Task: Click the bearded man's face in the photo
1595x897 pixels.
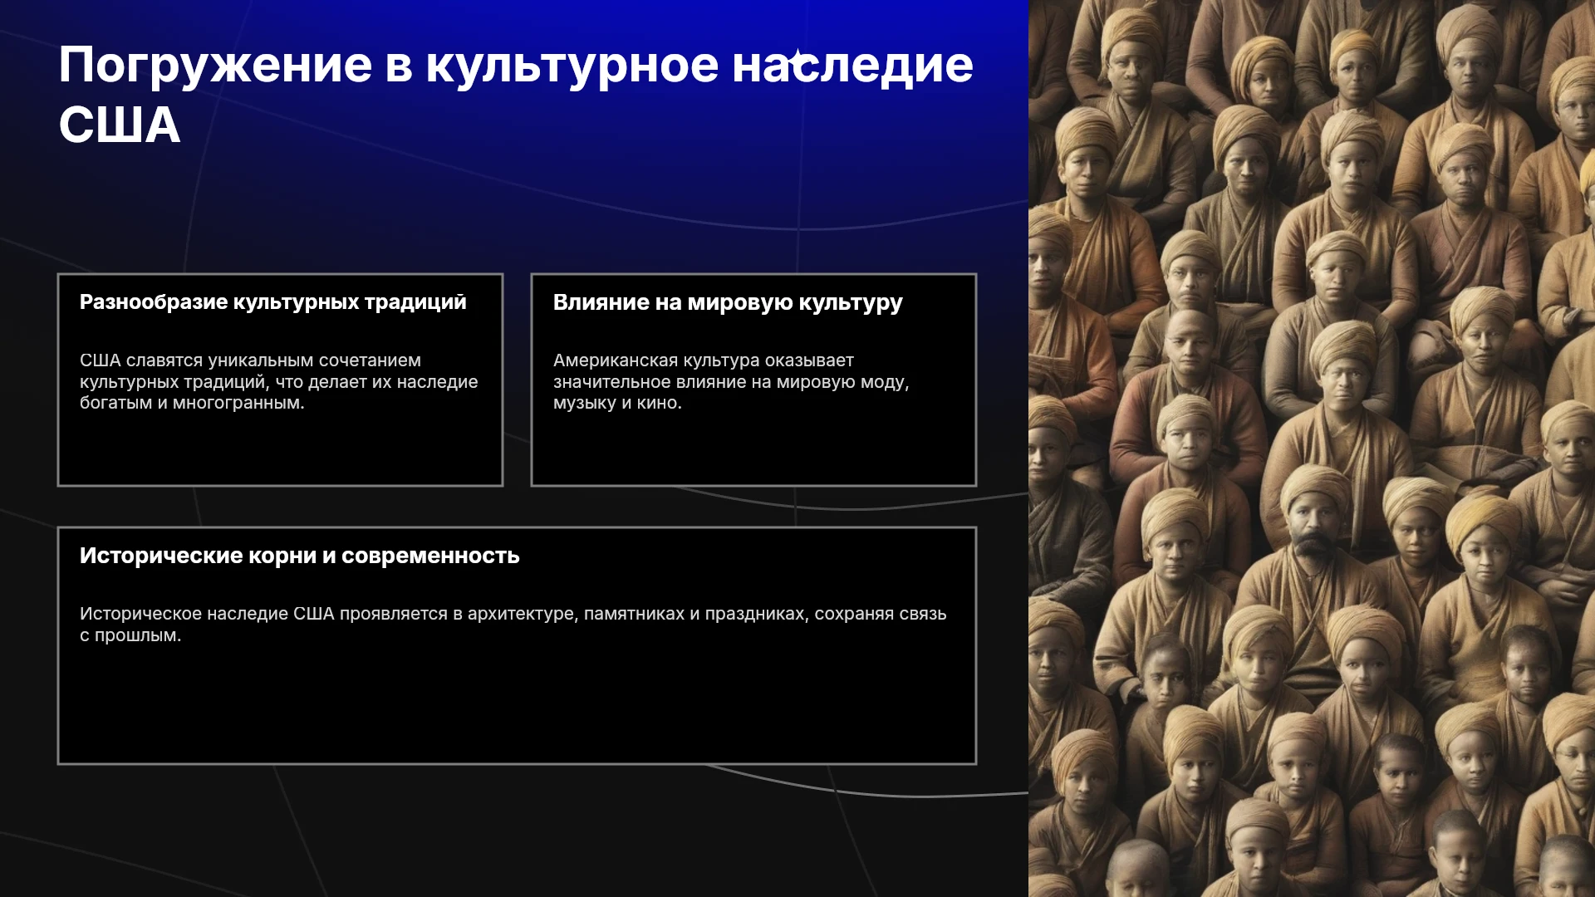Action: [x=1313, y=530]
